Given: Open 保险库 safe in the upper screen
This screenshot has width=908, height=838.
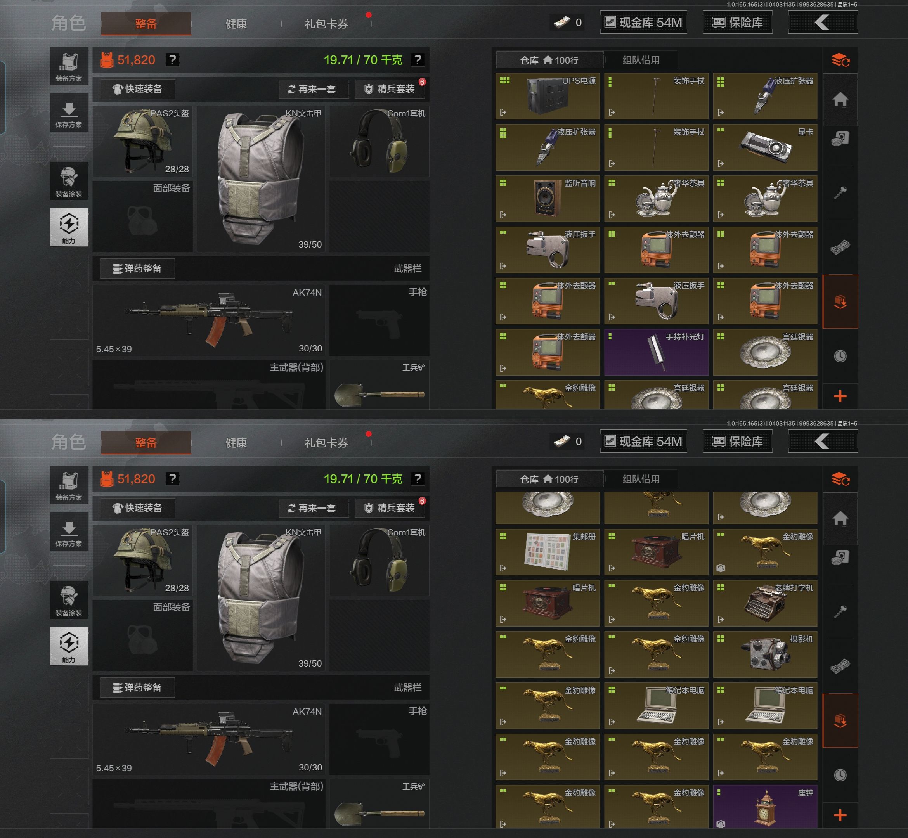Looking at the screenshot, I should pos(738,22).
